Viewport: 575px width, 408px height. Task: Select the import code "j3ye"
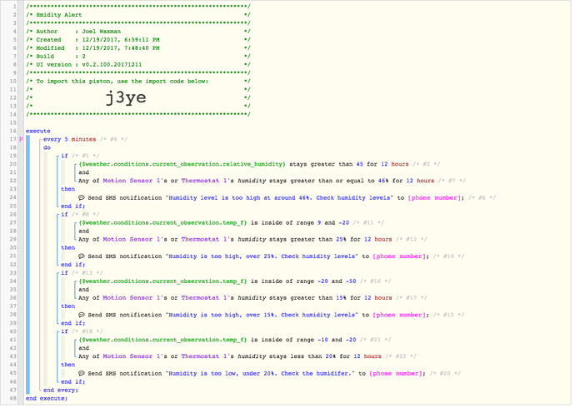tap(126, 97)
